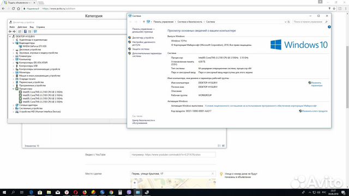Select Клавиатуры tree item
The image size is (349, 196).
point(25,56)
